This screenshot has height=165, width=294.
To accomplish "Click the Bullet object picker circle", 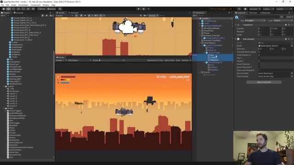I will [292, 46].
